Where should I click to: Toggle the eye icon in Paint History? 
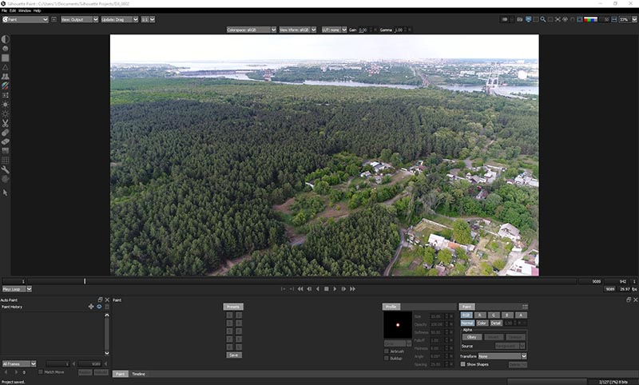pyautogui.click(x=99, y=307)
